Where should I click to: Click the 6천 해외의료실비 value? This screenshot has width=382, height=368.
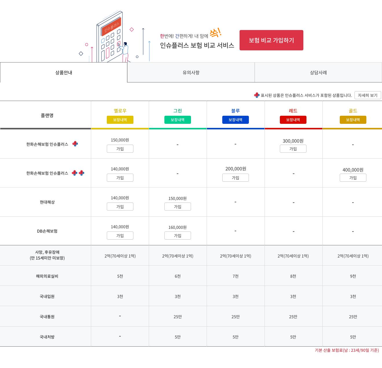pyautogui.click(x=178, y=276)
